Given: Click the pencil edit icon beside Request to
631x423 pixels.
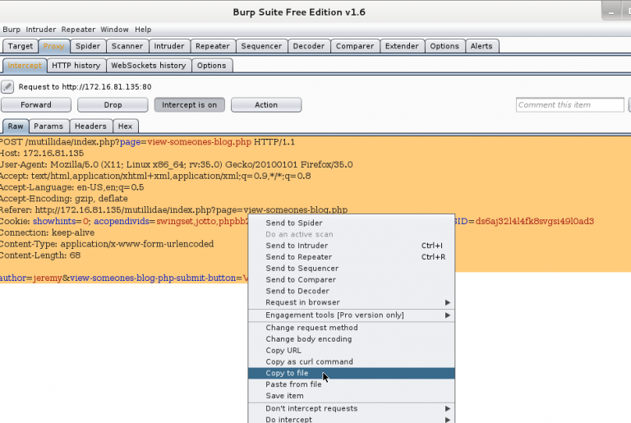Looking at the screenshot, I should (x=7, y=86).
